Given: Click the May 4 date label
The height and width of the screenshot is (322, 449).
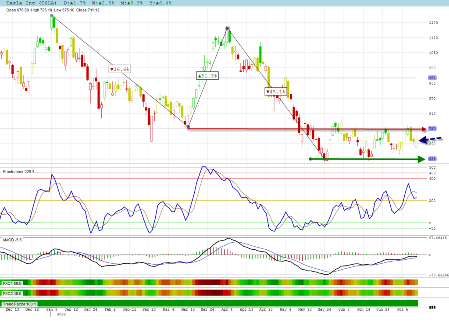Looking at the screenshot, I should pos(285,309).
